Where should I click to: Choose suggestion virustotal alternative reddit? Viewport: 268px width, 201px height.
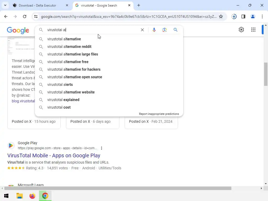tap(109, 47)
